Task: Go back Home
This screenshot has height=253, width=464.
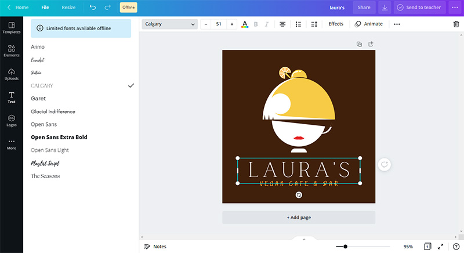Action: coord(18,8)
